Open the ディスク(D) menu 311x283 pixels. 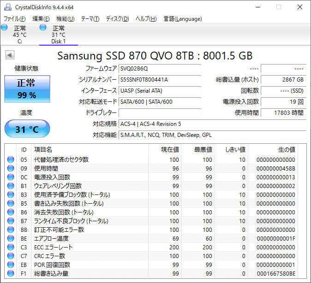pos(117,19)
